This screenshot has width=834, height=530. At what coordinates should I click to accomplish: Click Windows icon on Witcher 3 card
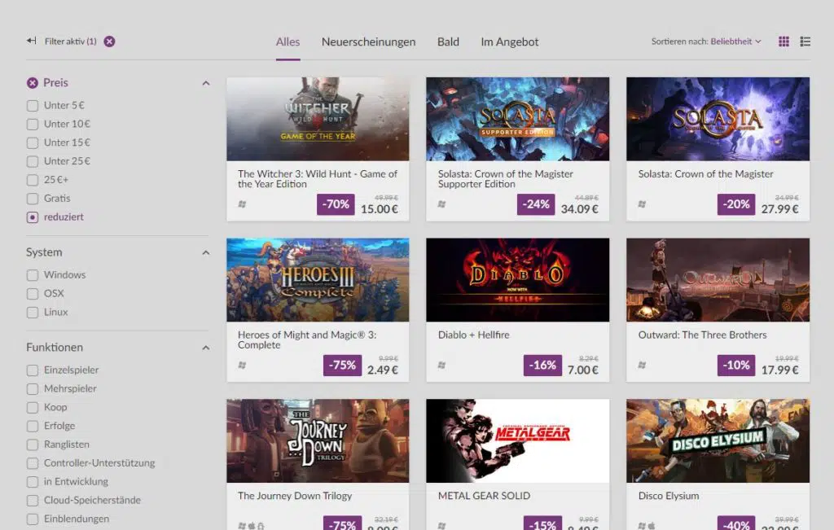click(x=242, y=204)
